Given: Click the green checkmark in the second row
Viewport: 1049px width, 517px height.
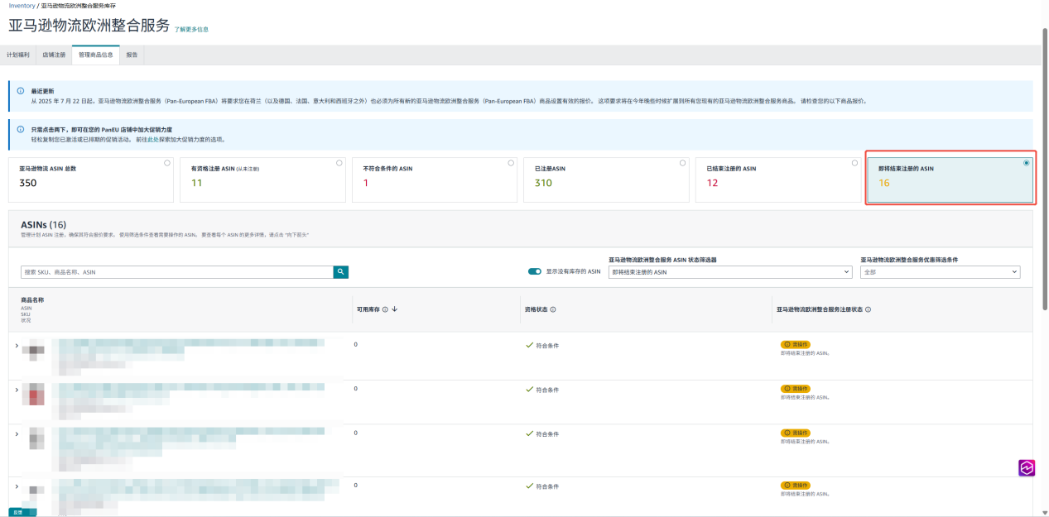Looking at the screenshot, I should [530, 389].
